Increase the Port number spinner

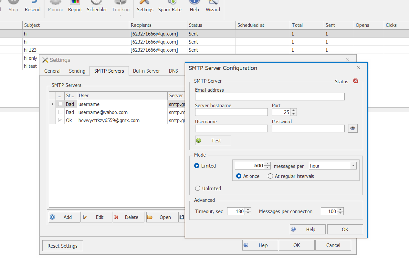pyautogui.click(x=293, y=110)
